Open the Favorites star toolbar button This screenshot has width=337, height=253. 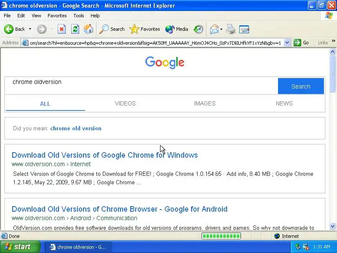tap(144, 29)
